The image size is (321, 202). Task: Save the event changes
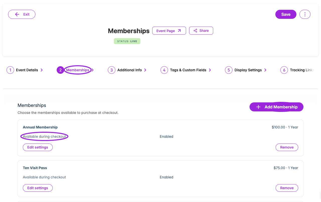tap(286, 14)
